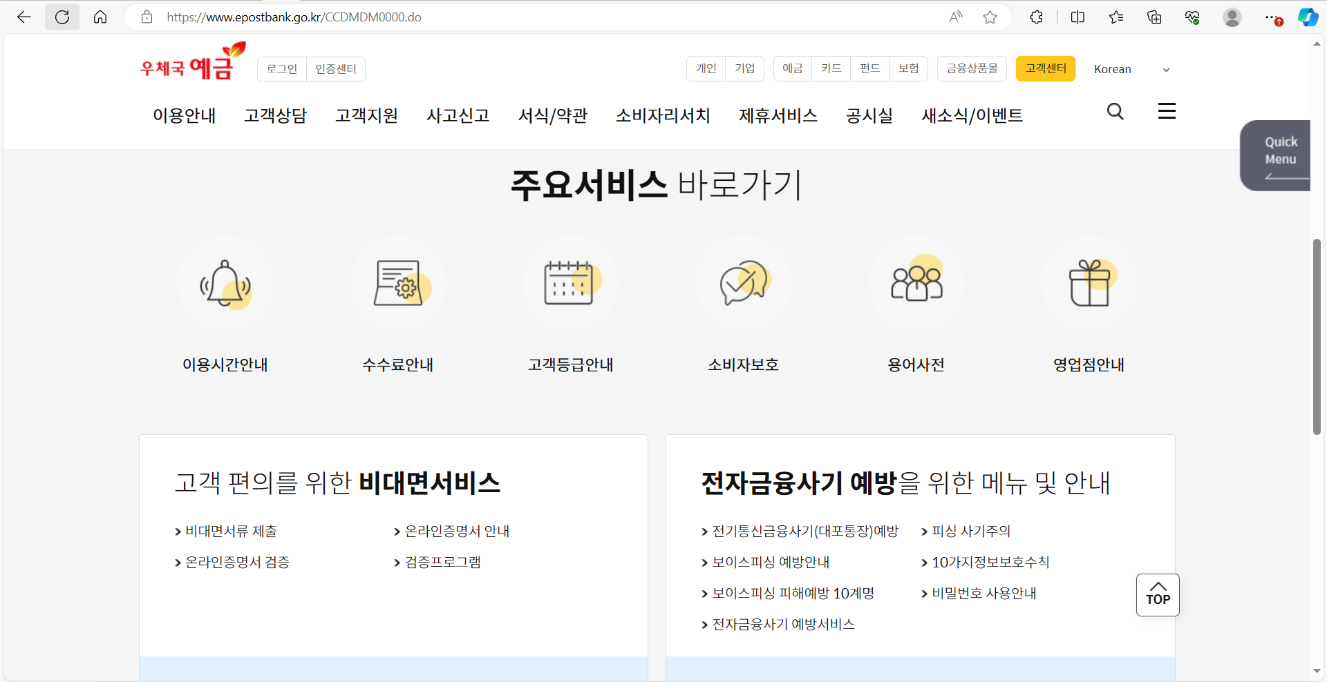This screenshot has height=682, width=1327.
Task: Add page to favorites star icon
Action: 990,17
